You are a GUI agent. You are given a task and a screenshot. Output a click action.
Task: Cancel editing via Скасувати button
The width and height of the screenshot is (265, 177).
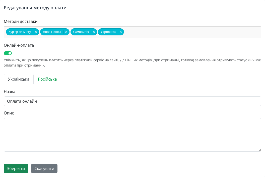point(44,168)
